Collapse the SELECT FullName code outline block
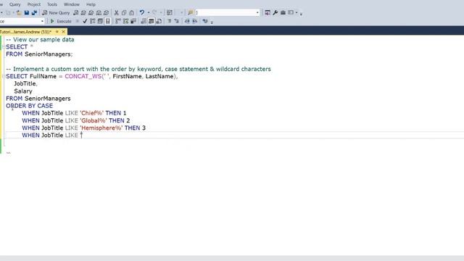This screenshot has height=261, width=464. 4,76
